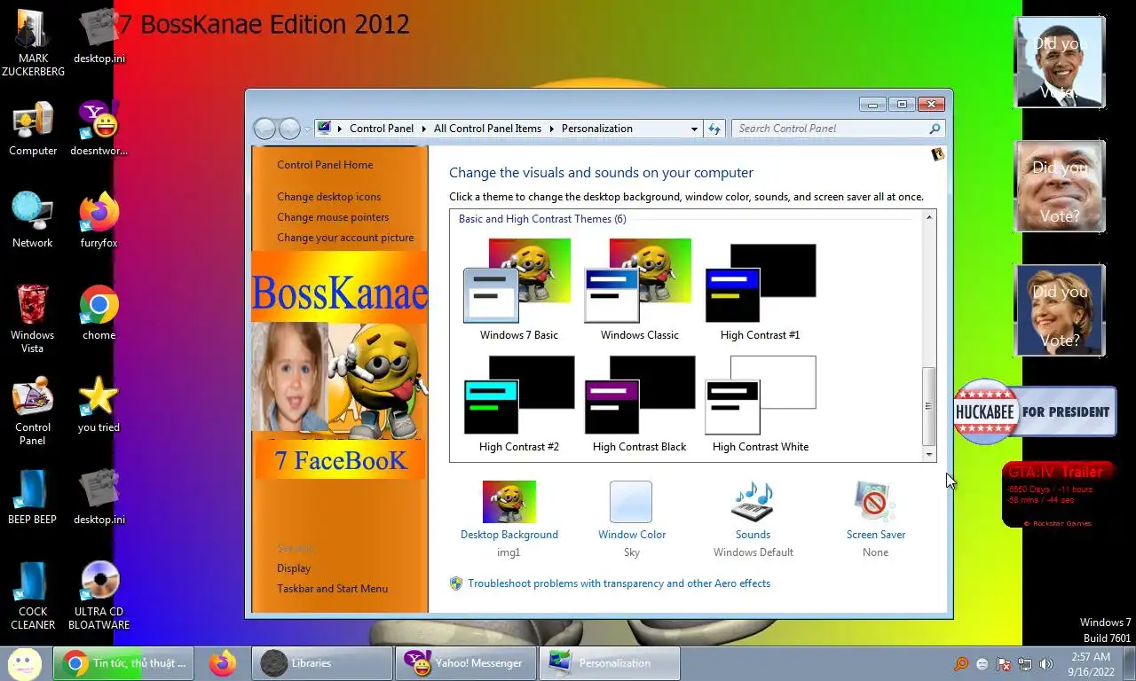Switch to Yahoo! Messenger taskbar window
This screenshot has height=681, width=1136.
pyautogui.click(x=465, y=663)
